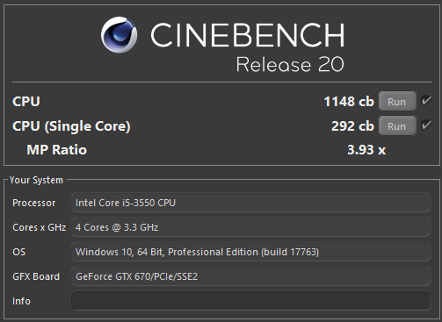Uncheck the CPU (Single Core) test checkbox
442x322 pixels.
point(426,125)
